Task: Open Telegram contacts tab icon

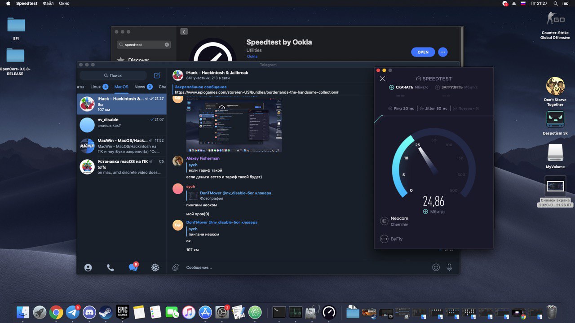Action: [88, 267]
